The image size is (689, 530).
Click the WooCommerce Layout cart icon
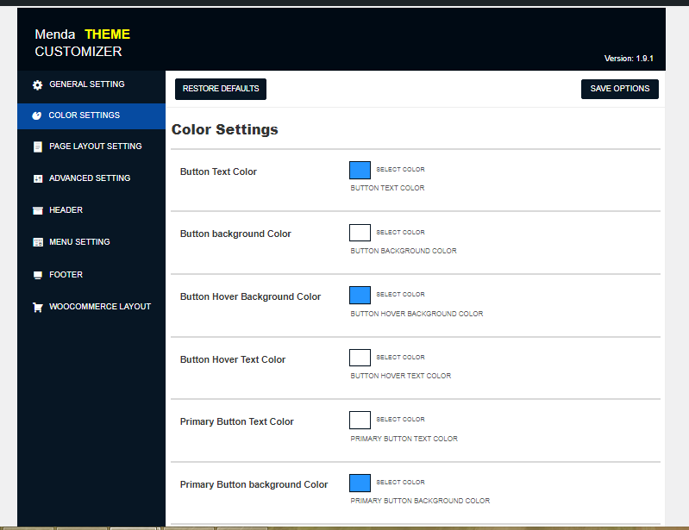click(37, 308)
